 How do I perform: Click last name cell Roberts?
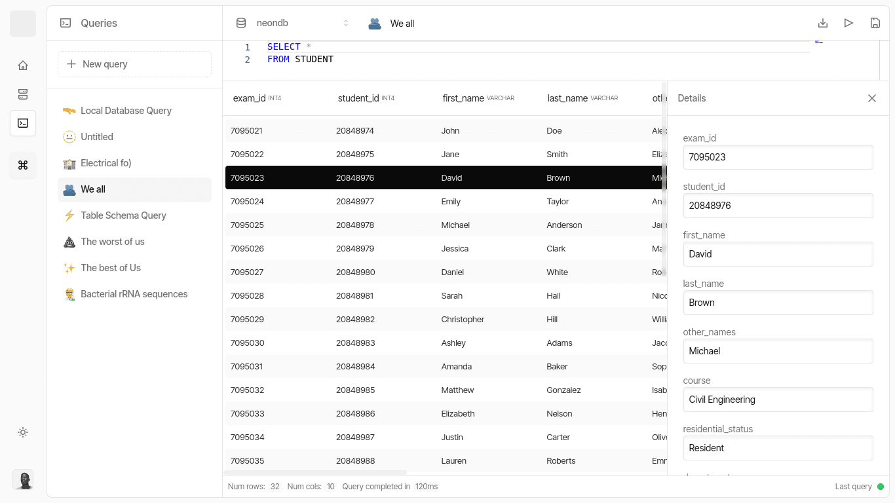[561, 461]
